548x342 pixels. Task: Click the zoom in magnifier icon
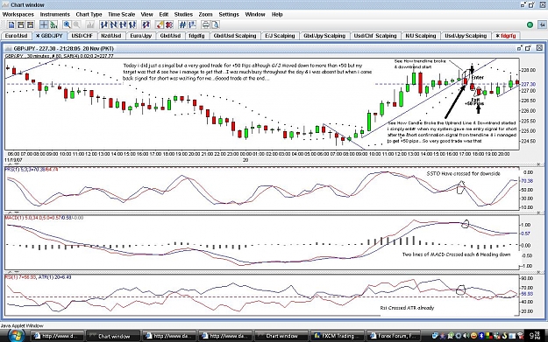[67, 24]
